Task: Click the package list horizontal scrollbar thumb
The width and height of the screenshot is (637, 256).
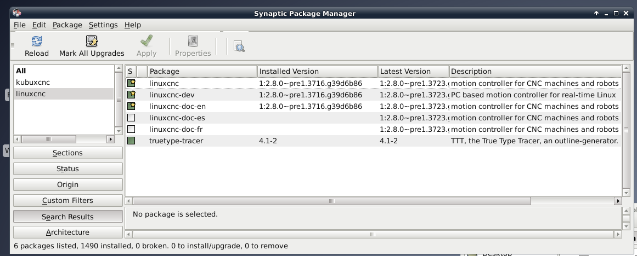Action: click(x=331, y=201)
